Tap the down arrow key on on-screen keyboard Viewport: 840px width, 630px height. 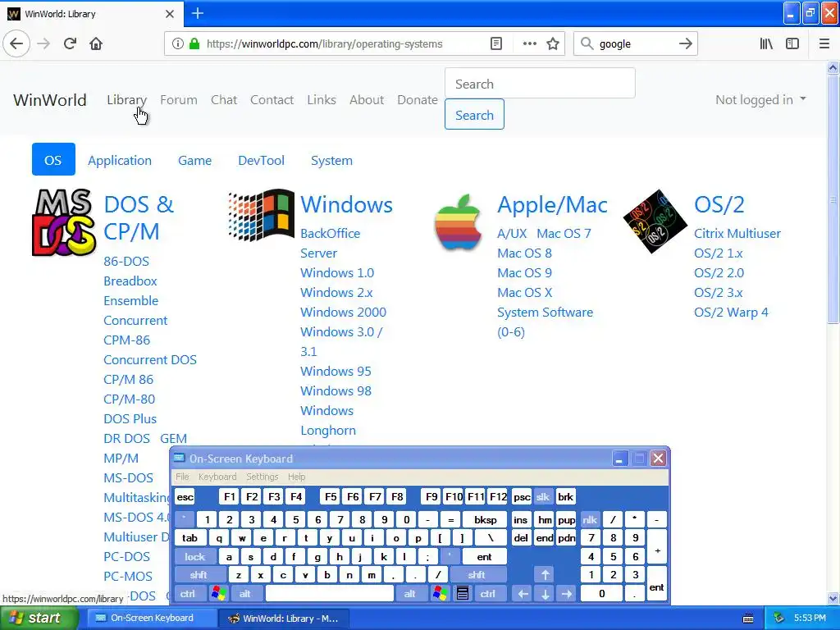coord(545,594)
